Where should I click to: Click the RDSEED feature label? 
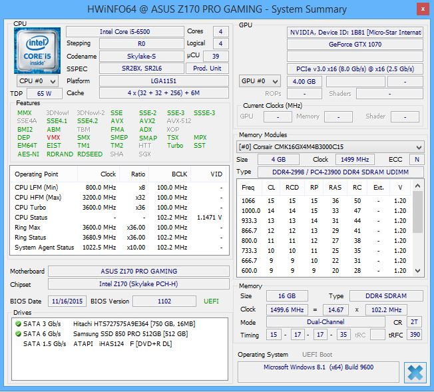[90, 154]
